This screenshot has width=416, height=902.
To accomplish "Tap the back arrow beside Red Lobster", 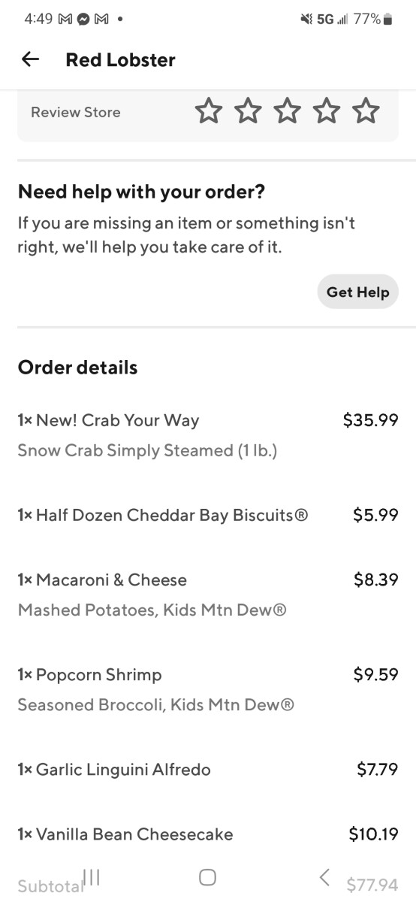I will 30,59.
